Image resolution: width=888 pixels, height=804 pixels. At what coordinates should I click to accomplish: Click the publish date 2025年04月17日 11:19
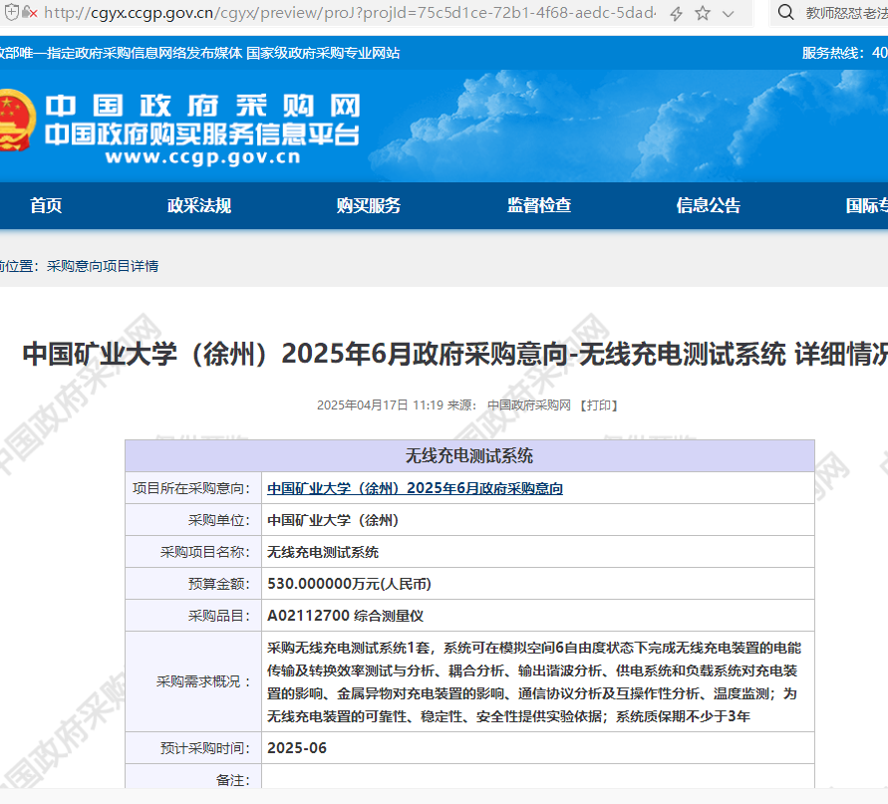(x=380, y=405)
